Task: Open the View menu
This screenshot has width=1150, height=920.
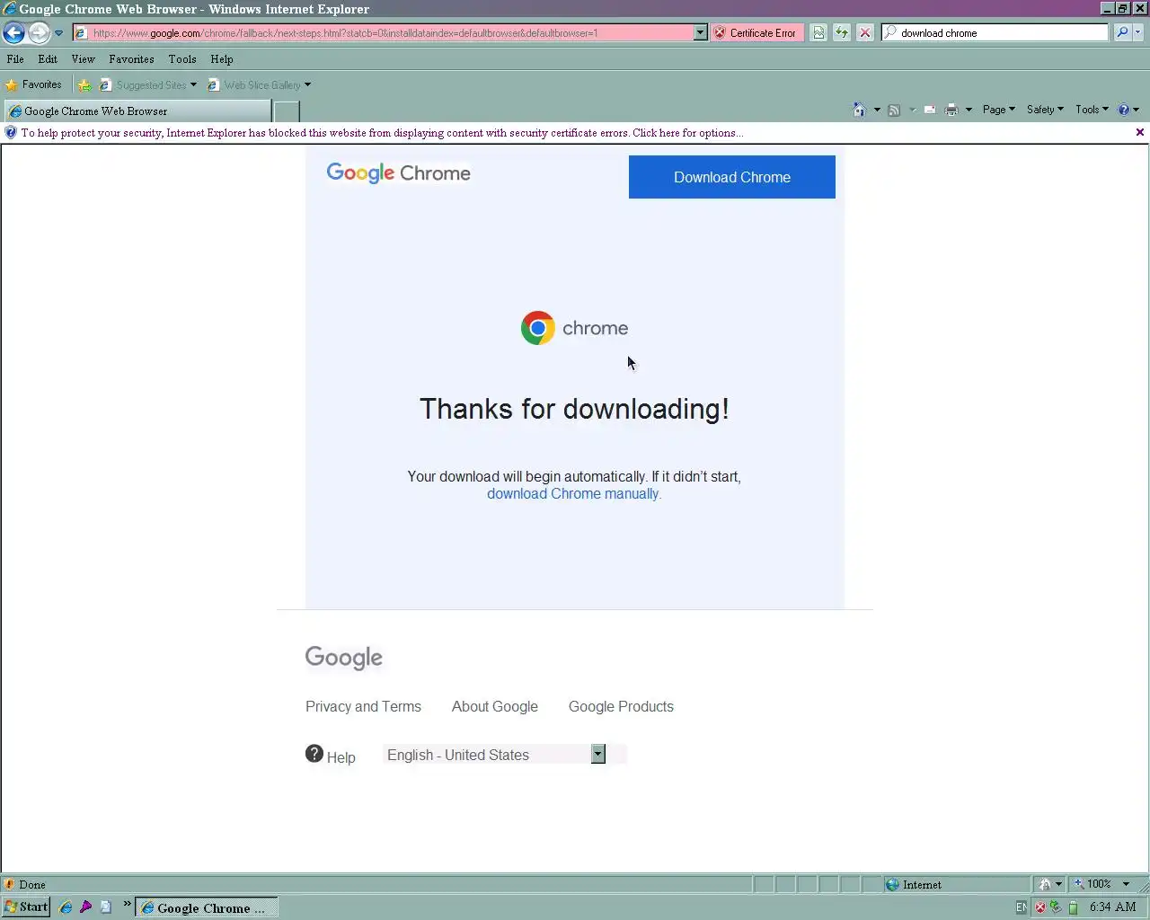Action: (83, 59)
